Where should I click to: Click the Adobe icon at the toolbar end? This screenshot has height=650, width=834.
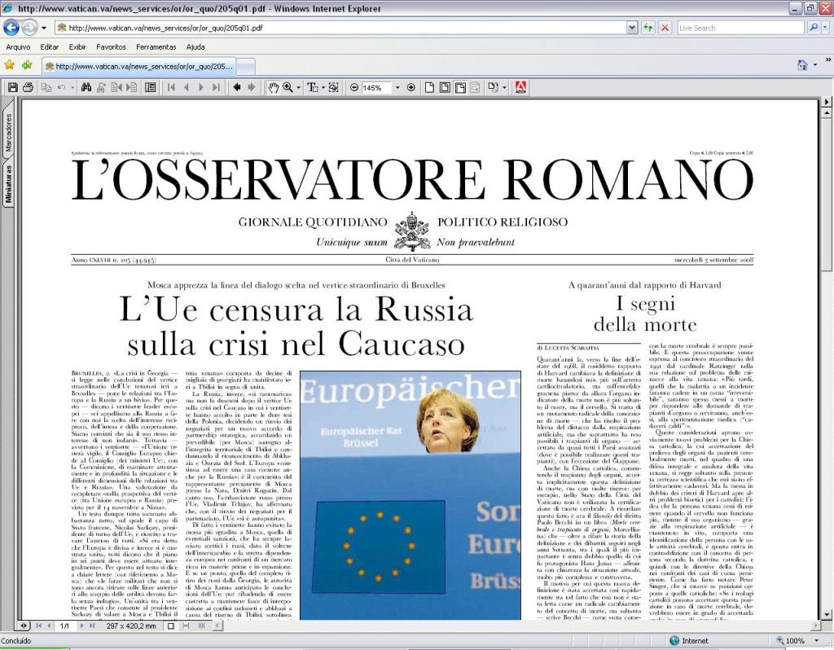520,87
